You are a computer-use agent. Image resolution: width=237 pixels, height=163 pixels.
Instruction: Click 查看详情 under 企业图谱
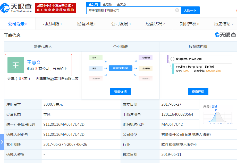pyautogui.click(x=121, y=92)
